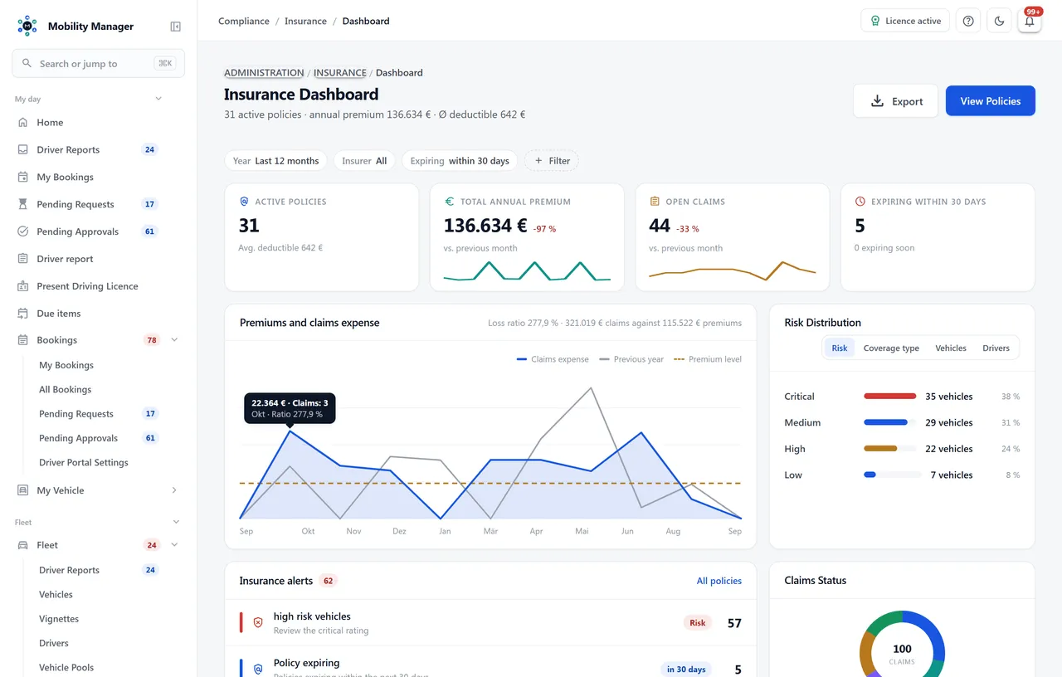Click the Policy expiring shield icon
The width and height of the screenshot is (1062, 677).
258,669
